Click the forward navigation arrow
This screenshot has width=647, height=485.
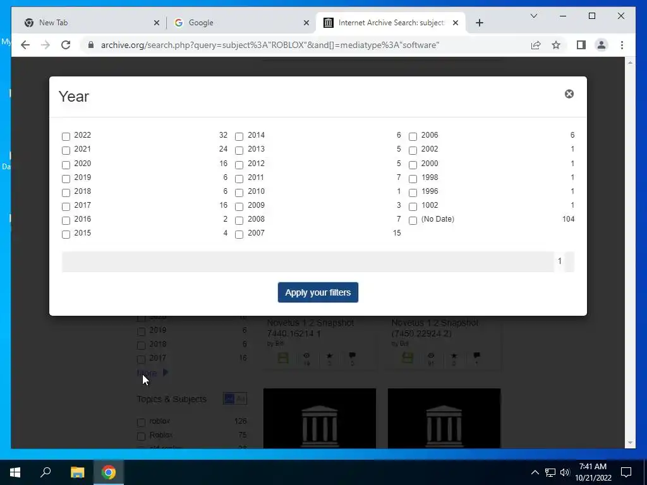coord(45,45)
